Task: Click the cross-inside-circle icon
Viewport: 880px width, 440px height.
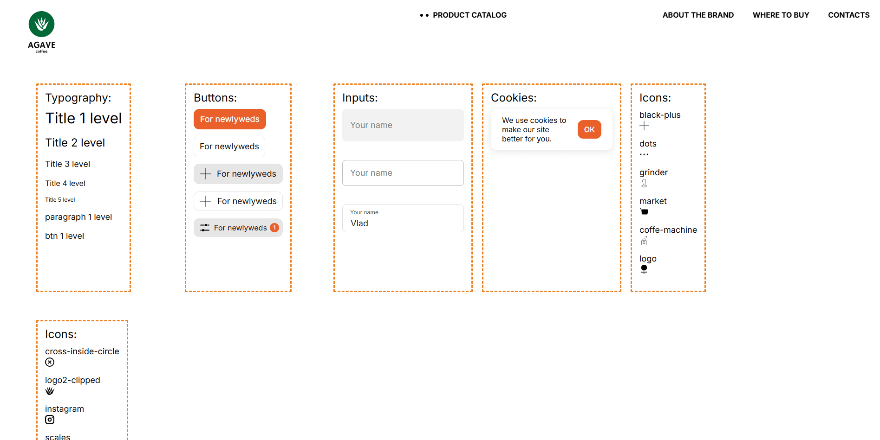Action: point(50,362)
